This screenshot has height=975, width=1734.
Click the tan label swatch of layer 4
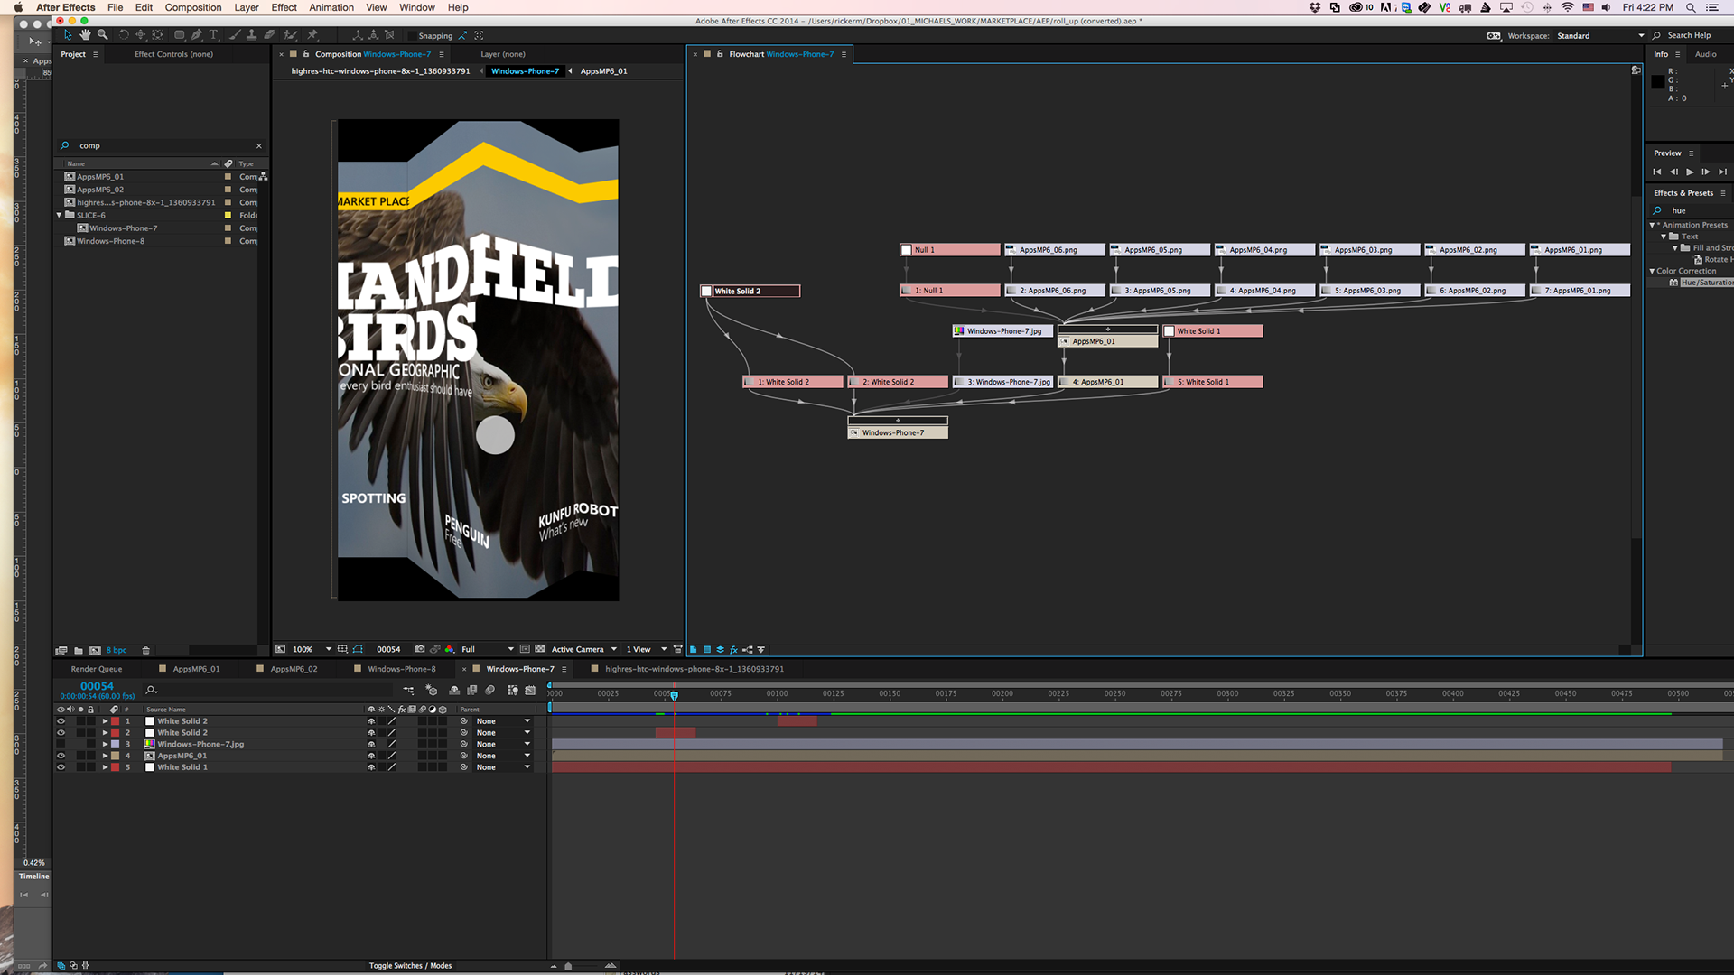tap(115, 756)
